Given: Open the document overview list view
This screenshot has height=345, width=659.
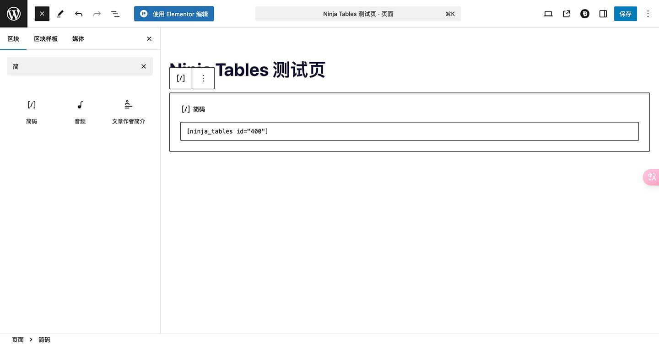Looking at the screenshot, I should pyautogui.click(x=115, y=14).
